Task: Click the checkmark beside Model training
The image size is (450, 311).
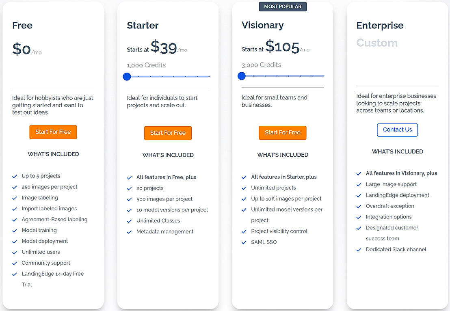Action: [15, 230]
